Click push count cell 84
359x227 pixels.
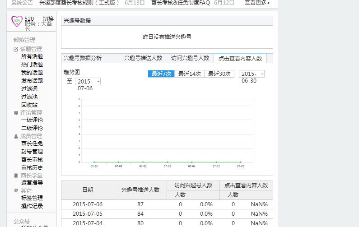pos(140,214)
